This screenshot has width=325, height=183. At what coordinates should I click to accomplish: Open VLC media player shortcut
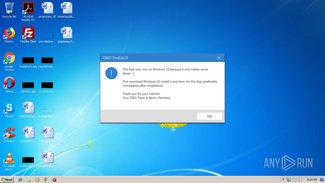(x=9, y=161)
